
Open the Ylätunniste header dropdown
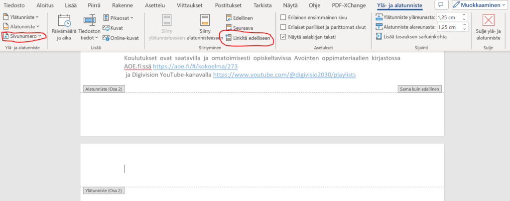coord(21,17)
